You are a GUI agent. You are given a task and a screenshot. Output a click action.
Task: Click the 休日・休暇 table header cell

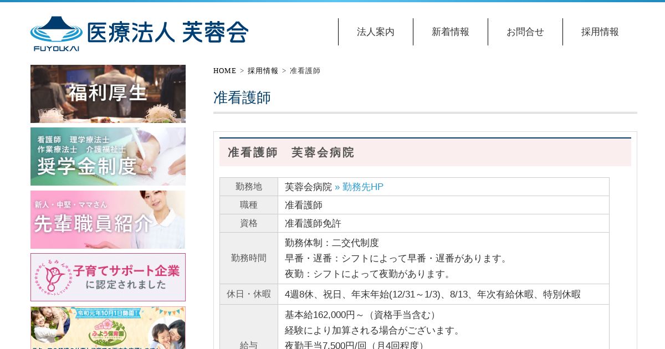(x=249, y=294)
